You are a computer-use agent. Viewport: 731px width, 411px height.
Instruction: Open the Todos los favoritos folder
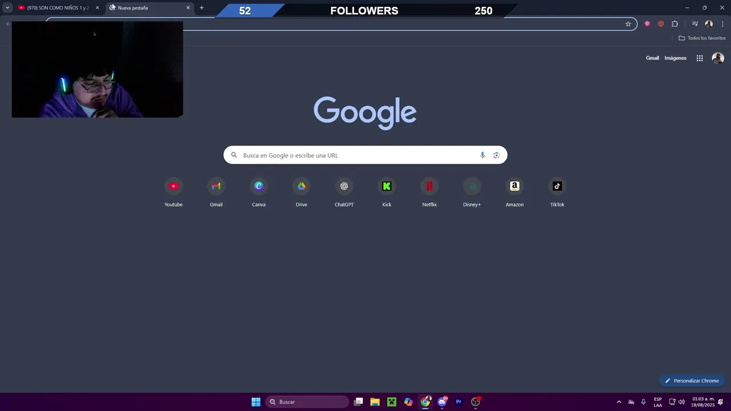tap(702, 38)
